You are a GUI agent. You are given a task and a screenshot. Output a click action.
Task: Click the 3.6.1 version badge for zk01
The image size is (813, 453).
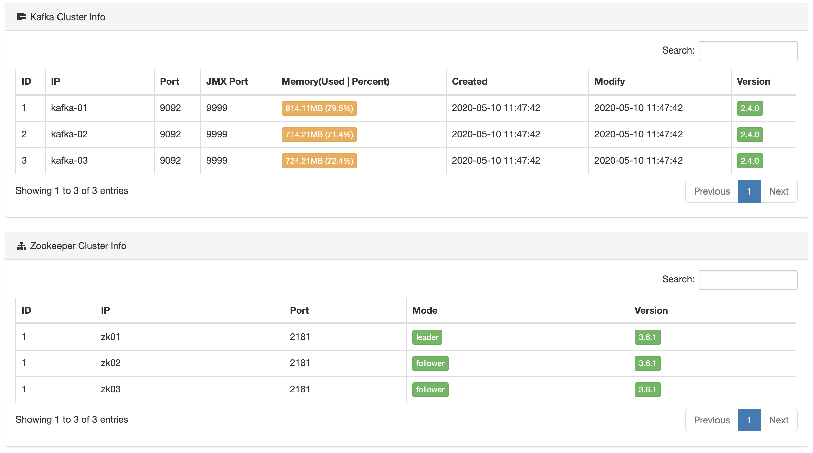tap(648, 337)
